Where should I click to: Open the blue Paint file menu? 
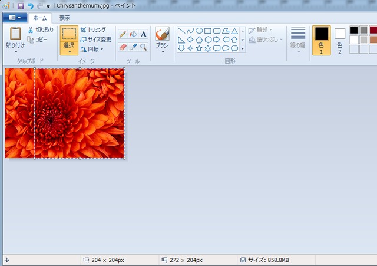pyautogui.click(x=14, y=18)
